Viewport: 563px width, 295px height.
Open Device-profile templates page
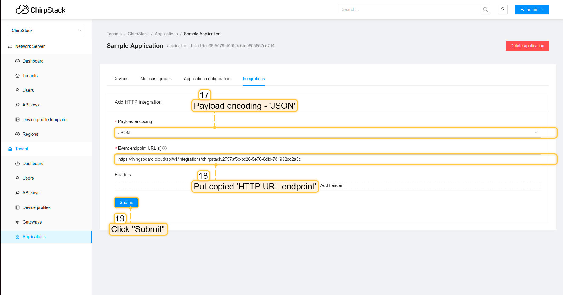pos(45,120)
